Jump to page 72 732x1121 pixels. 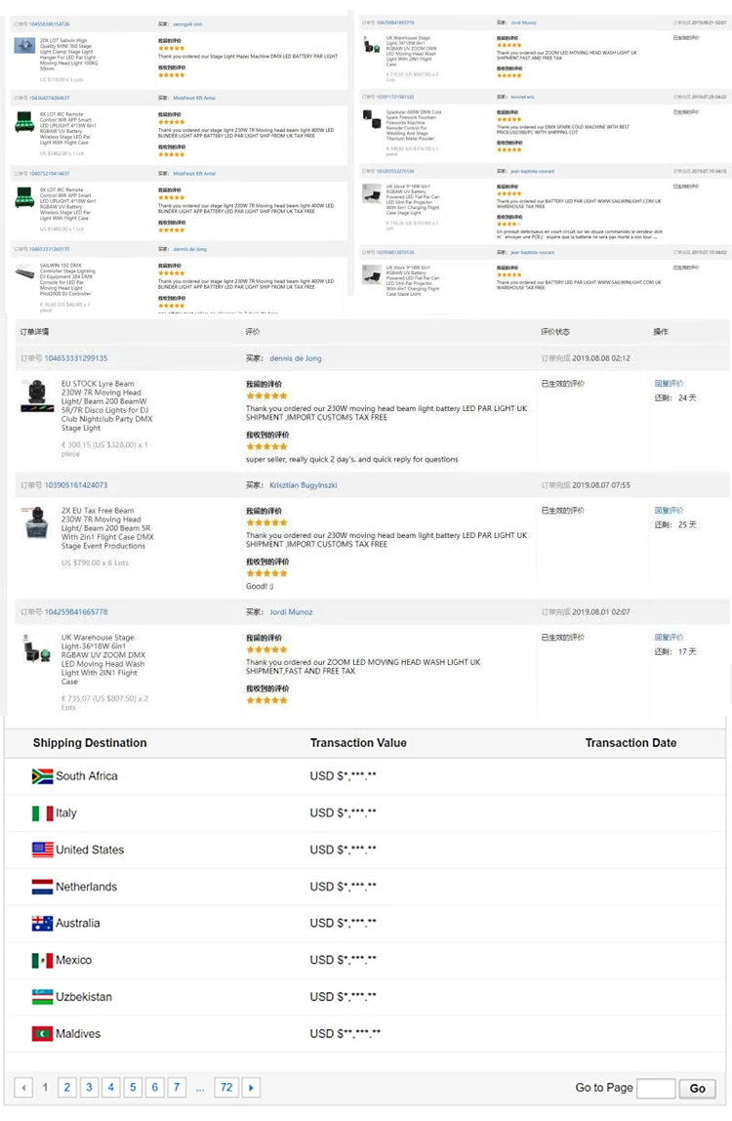(226, 1088)
